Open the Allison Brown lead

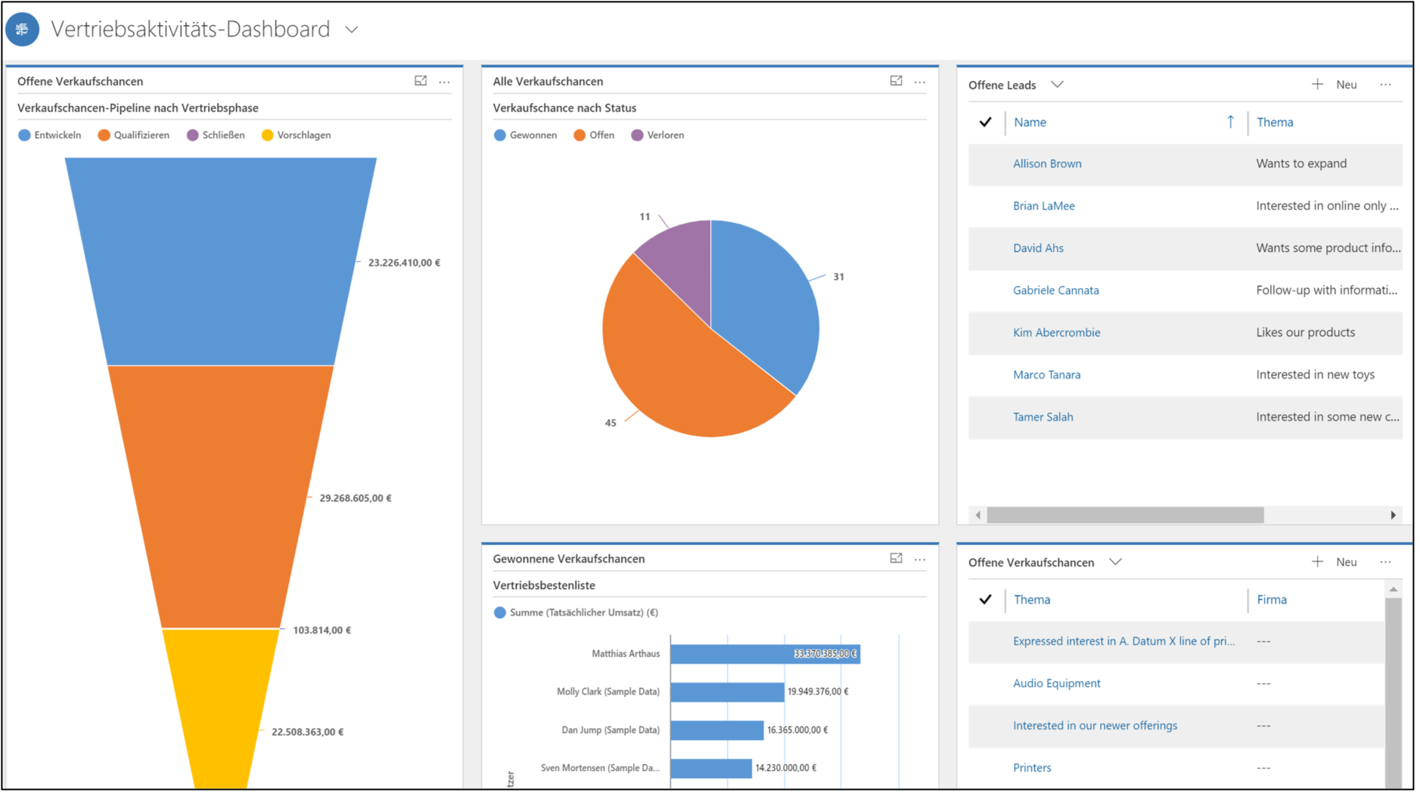[1047, 163]
